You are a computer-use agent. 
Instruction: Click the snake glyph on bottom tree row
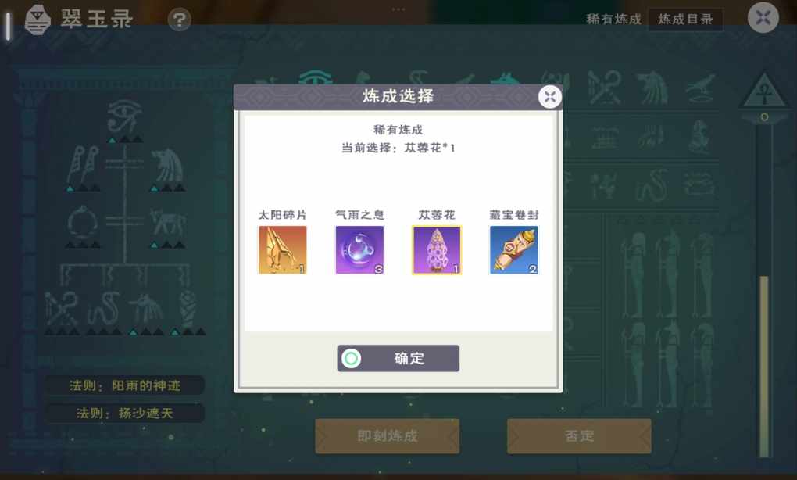(104, 308)
